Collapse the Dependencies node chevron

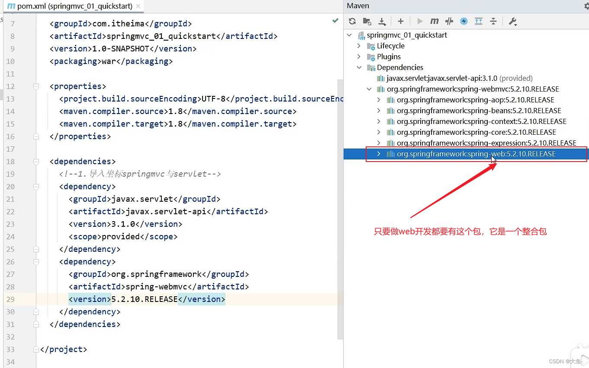pos(359,67)
